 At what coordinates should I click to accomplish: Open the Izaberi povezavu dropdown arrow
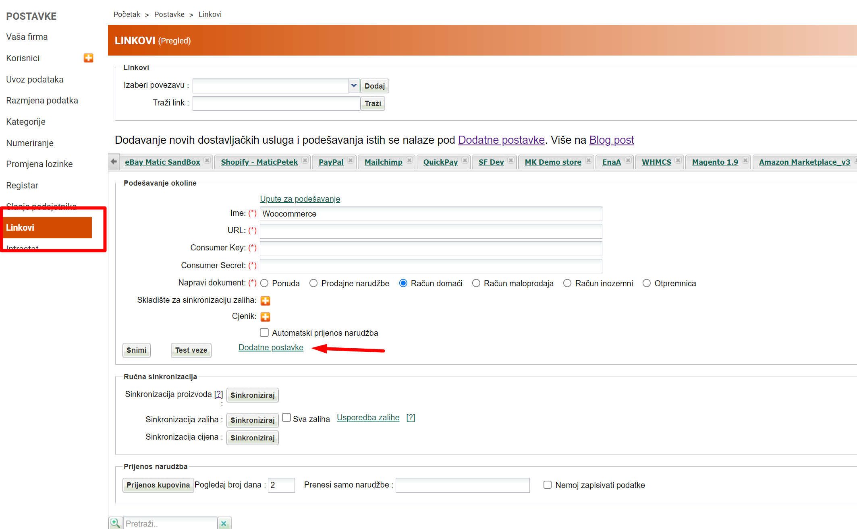click(353, 86)
